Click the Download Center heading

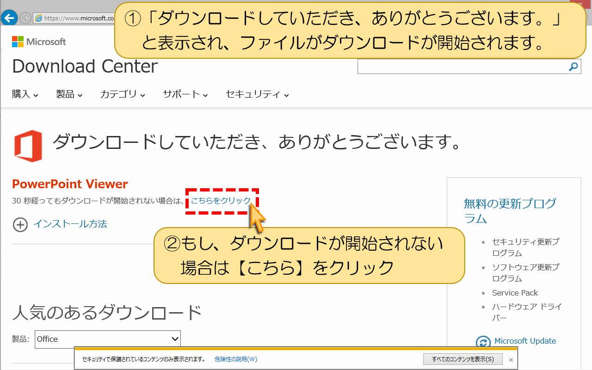click(x=85, y=66)
